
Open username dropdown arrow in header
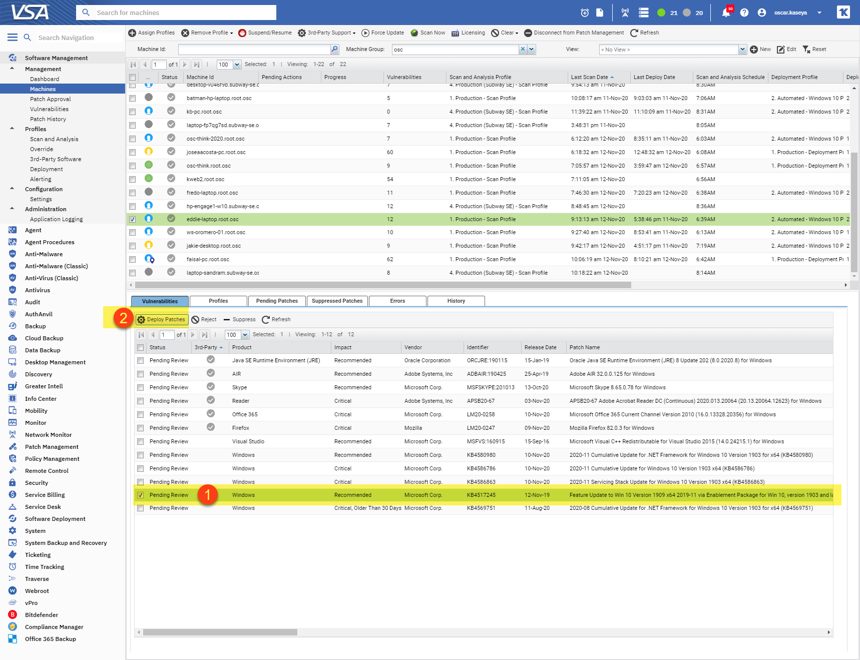[819, 13]
